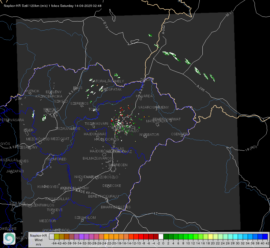This screenshot has height=248, width=270.
Task: Click the B 18 road label
Action: (106, 25)
